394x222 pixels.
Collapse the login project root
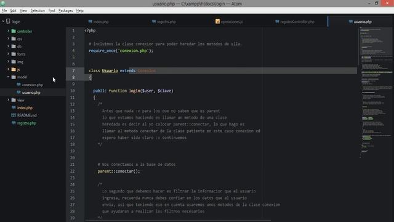point(3,22)
